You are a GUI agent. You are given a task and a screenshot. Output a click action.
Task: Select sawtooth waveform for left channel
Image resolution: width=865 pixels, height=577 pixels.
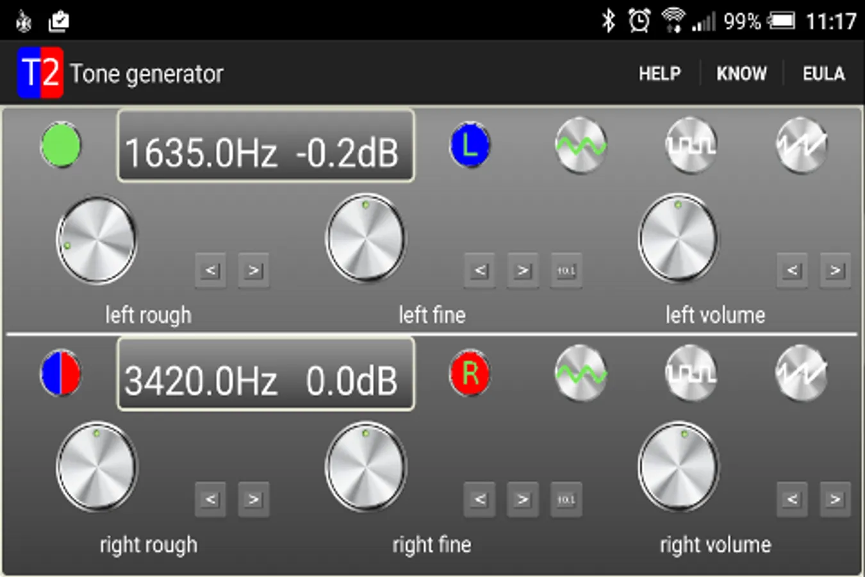coord(801,146)
